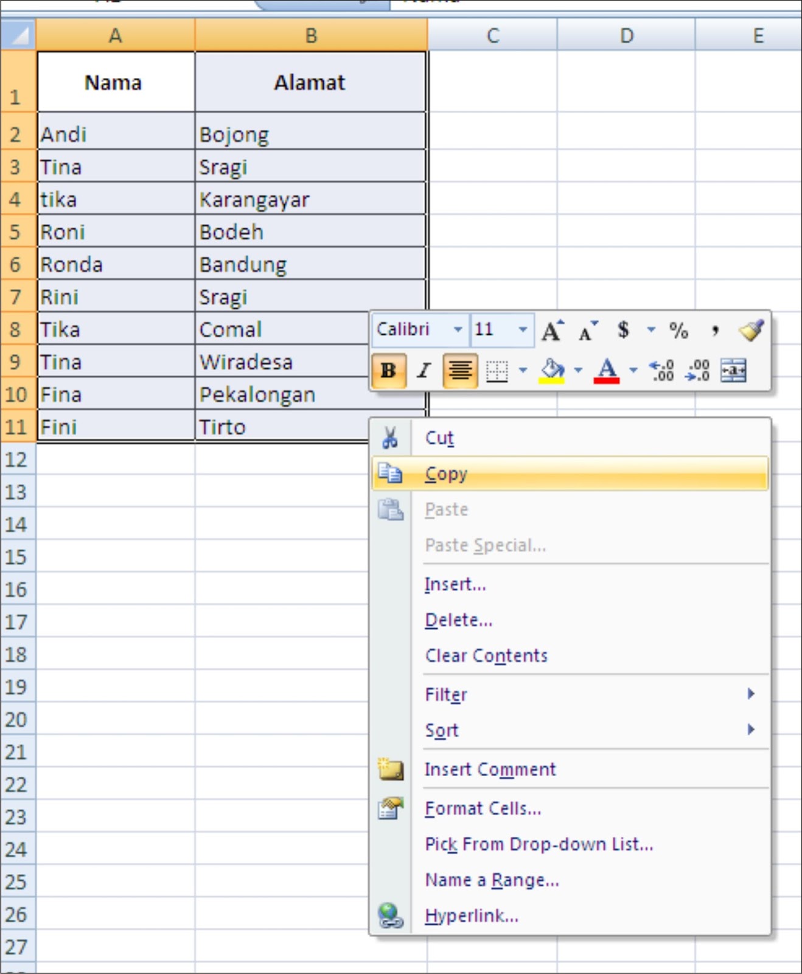Select column E header

(749, 35)
